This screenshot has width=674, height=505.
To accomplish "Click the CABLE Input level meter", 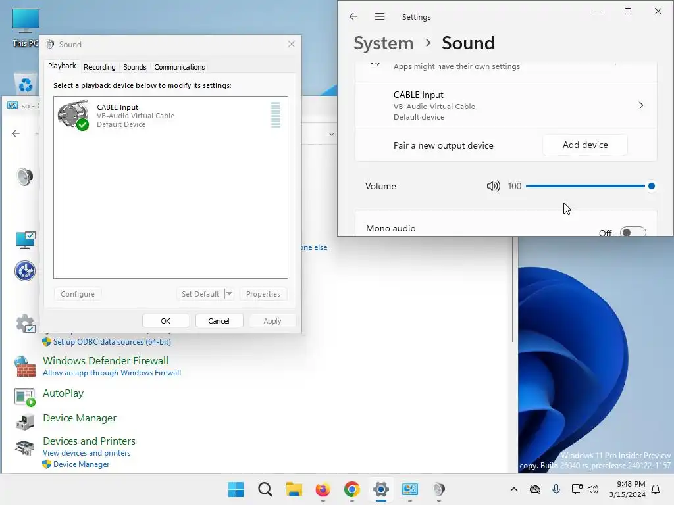I will point(276,114).
